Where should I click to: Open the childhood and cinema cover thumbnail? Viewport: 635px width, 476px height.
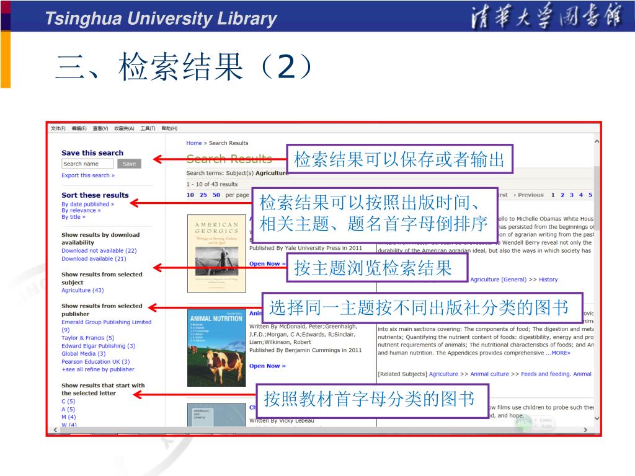point(216,415)
